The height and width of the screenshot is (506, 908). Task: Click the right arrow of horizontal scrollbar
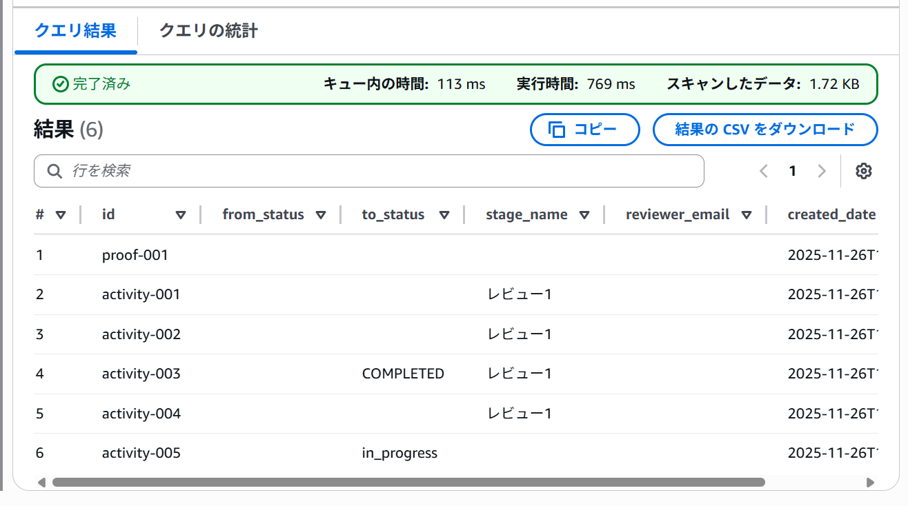[870, 483]
